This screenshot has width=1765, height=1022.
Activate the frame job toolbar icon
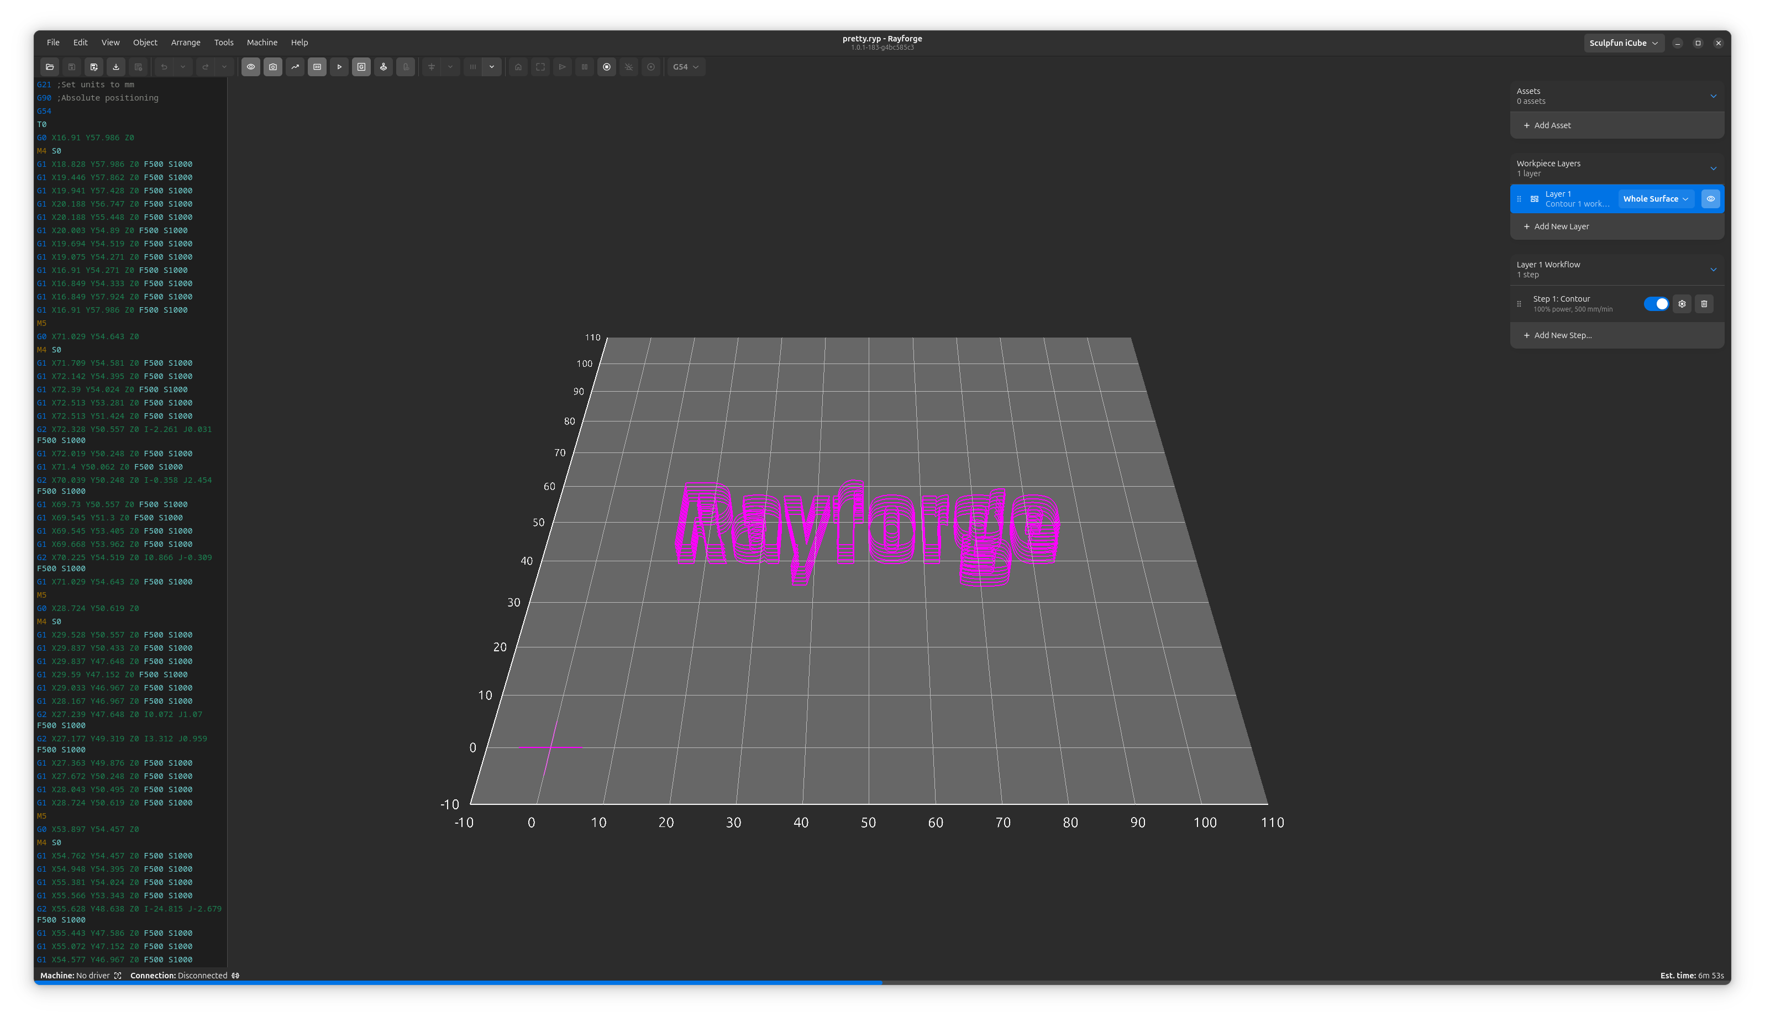pyautogui.click(x=540, y=66)
